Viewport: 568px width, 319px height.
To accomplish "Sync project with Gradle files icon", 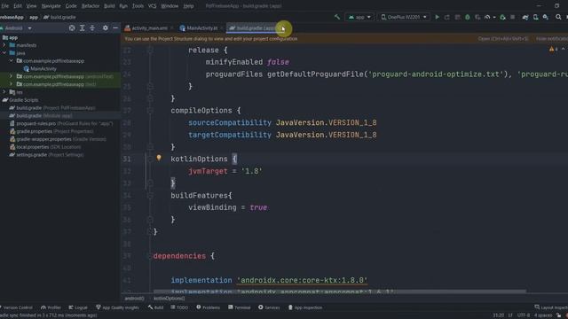I will [525, 17].
